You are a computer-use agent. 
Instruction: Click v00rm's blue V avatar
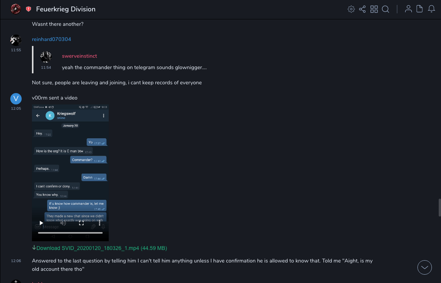[x=16, y=99]
